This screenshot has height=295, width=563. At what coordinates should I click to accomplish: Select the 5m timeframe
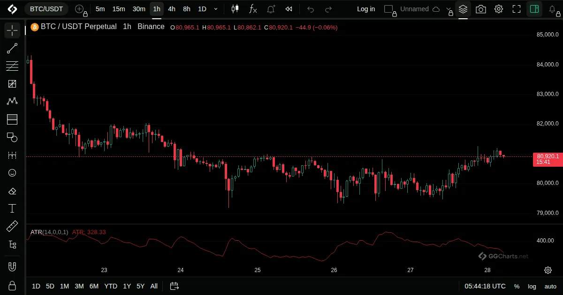[100, 9]
